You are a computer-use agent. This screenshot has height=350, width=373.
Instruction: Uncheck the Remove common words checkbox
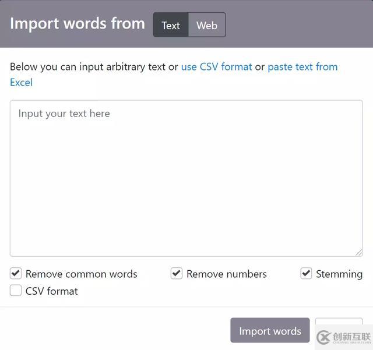[x=16, y=273]
